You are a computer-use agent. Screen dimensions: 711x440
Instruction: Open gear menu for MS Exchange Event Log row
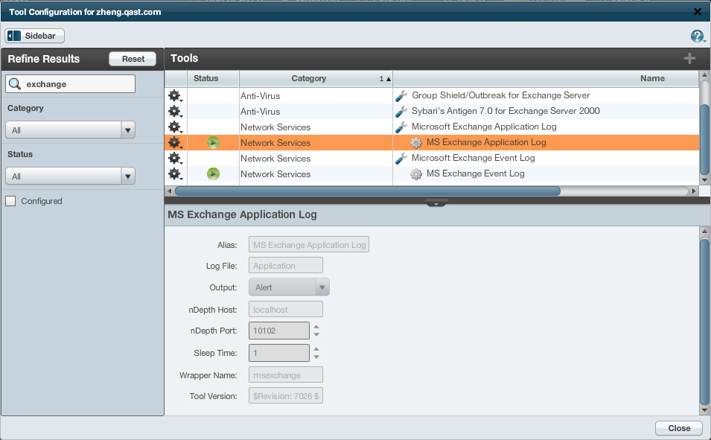(x=175, y=174)
